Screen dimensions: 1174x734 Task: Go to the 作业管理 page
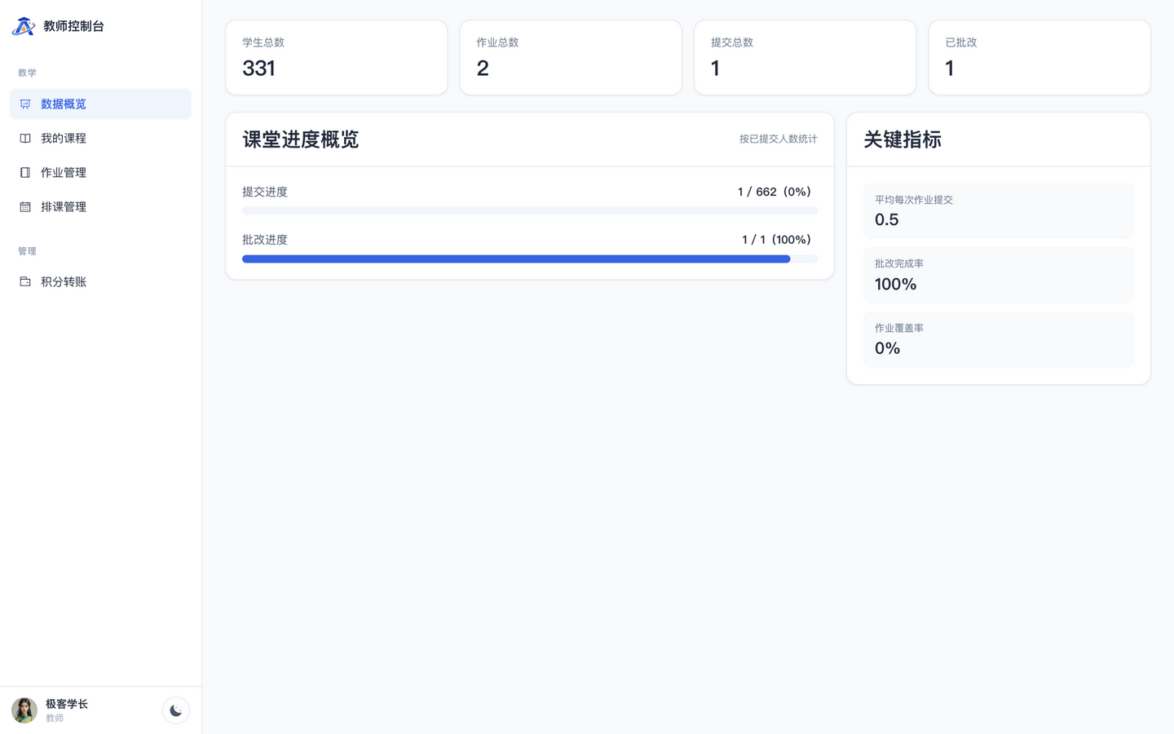(100, 173)
